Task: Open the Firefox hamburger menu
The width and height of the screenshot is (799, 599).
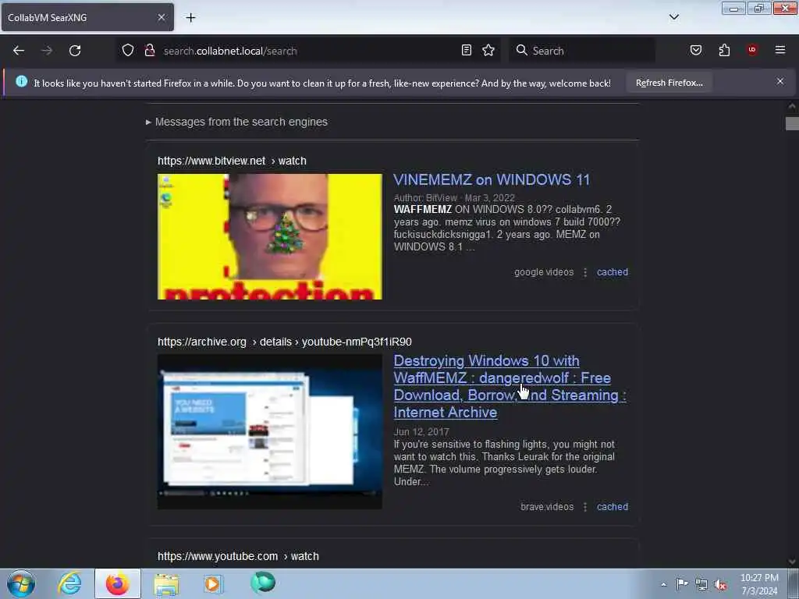Action: (779, 50)
